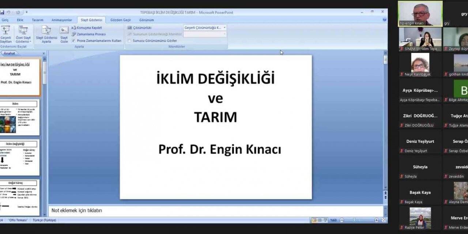The image size is (468, 234).
Task: Select 'Geçerli Slayttan' to start slideshow from current slide
Action: tap(7, 35)
